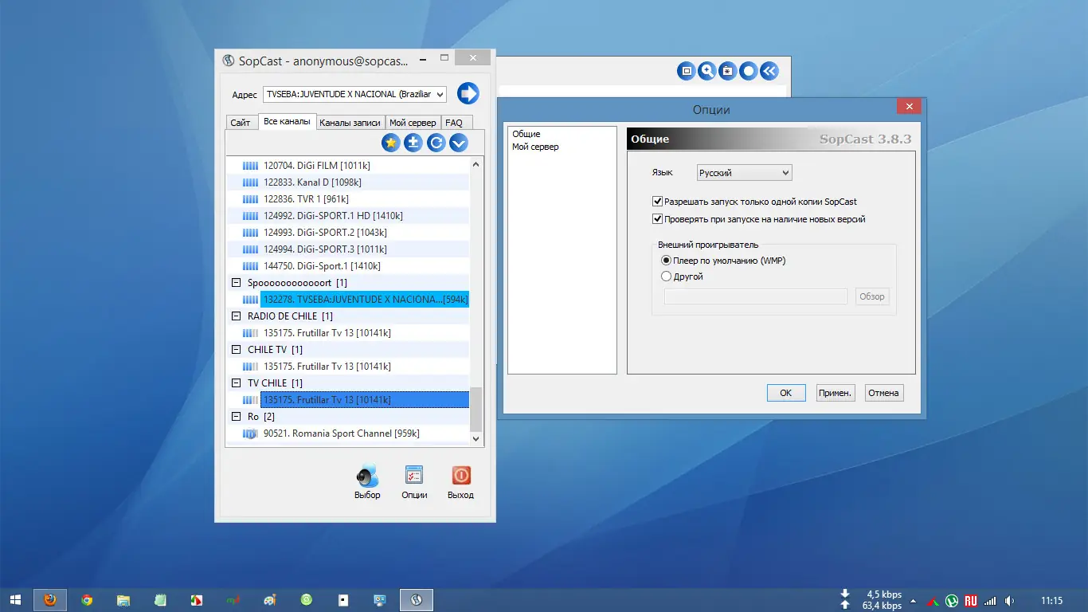This screenshot has height=612, width=1088.
Task: Add channel to favorites with star icon
Action: point(390,143)
